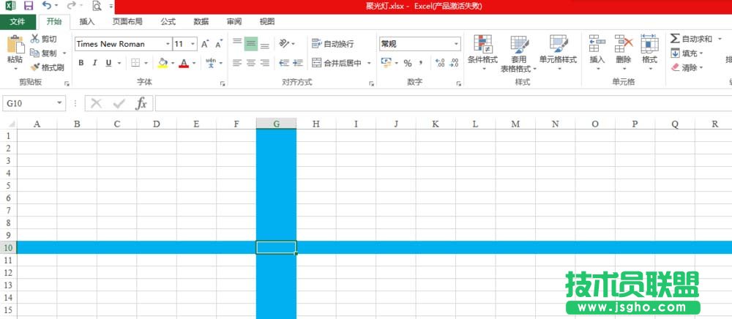Decrease the indent
The width and height of the screenshot is (732, 319).
(284, 63)
